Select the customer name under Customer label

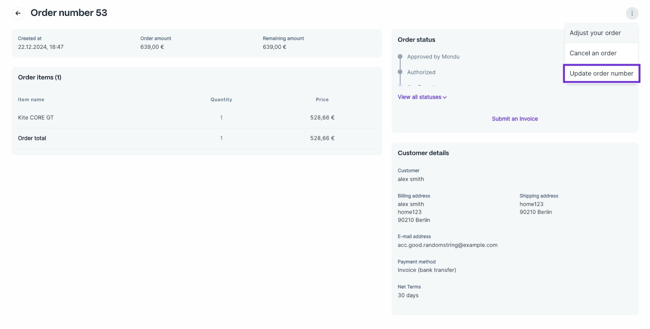[x=411, y=179]
